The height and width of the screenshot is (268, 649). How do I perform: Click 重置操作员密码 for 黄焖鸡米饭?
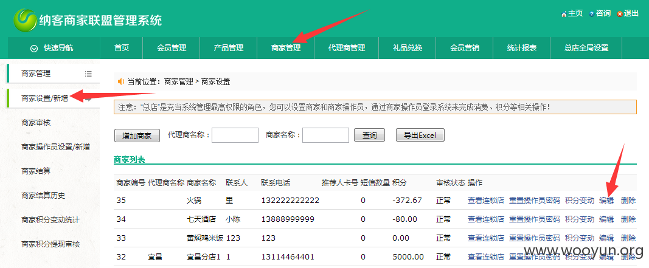(535, 238)
